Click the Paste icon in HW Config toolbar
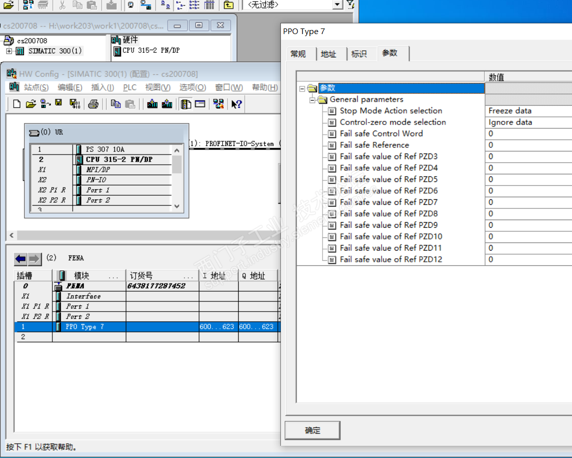Viewport: 572px width, 458px height. [x=130, y=104]
